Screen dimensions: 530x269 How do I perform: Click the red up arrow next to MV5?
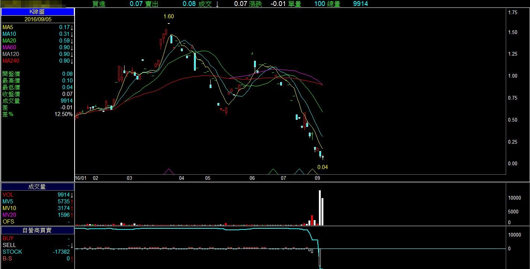point(72,201)
